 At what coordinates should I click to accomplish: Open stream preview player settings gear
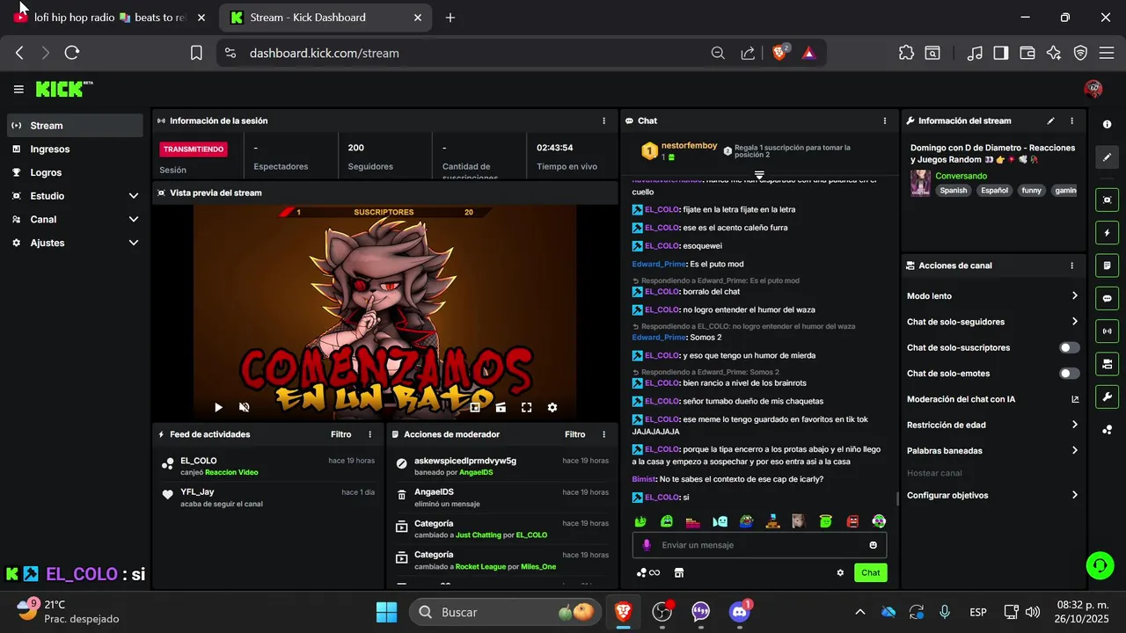552,407
